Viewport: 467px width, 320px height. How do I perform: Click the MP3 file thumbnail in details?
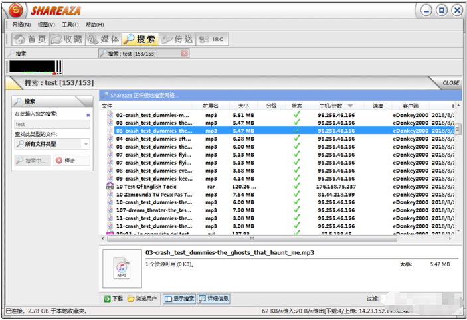pyautogui.click(x=122, y=268)
